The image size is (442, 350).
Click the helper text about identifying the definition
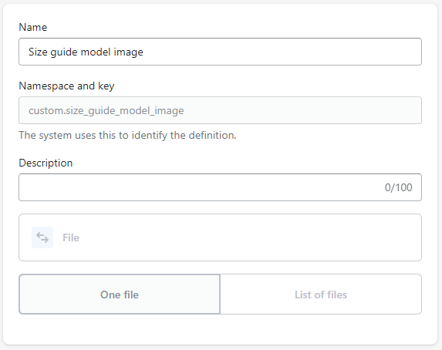pos(127,135)
